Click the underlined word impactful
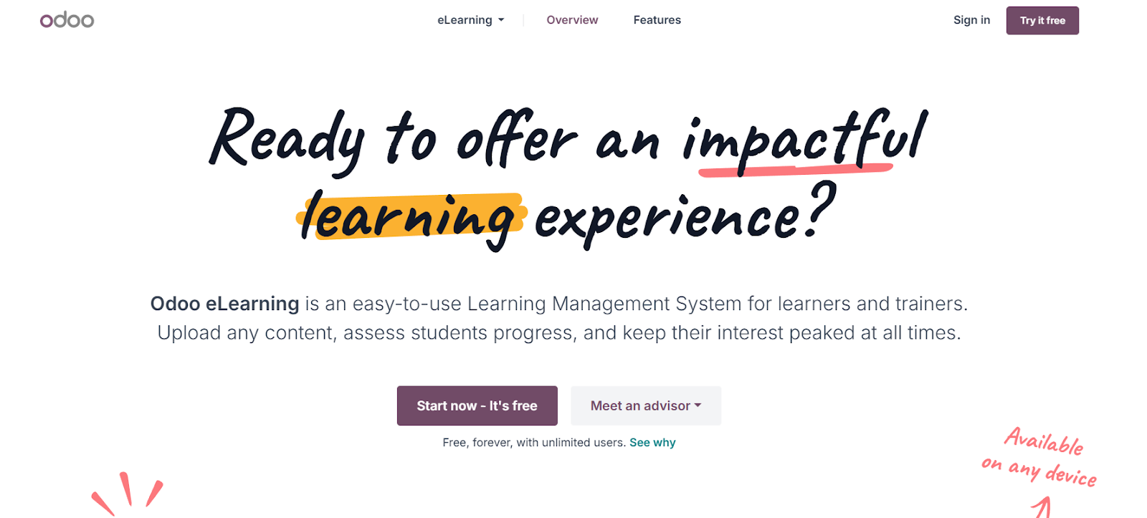Screen dimensions: 1147x518 pyautogui.click(x=799, y=140)
